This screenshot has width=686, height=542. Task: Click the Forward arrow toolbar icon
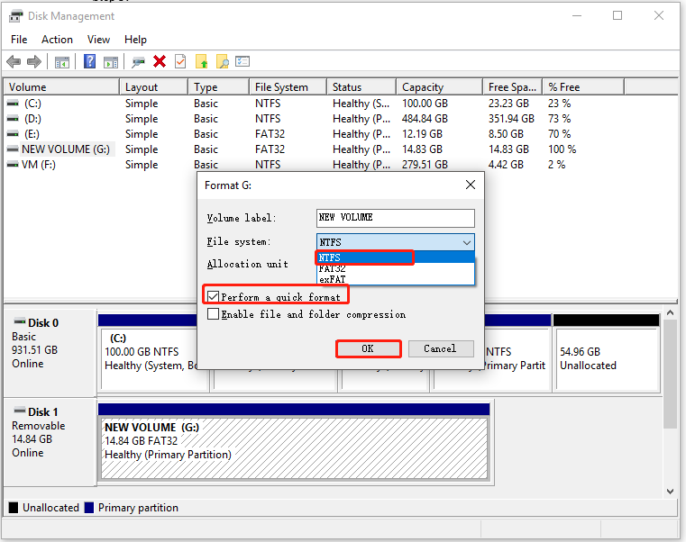(34, 61)
